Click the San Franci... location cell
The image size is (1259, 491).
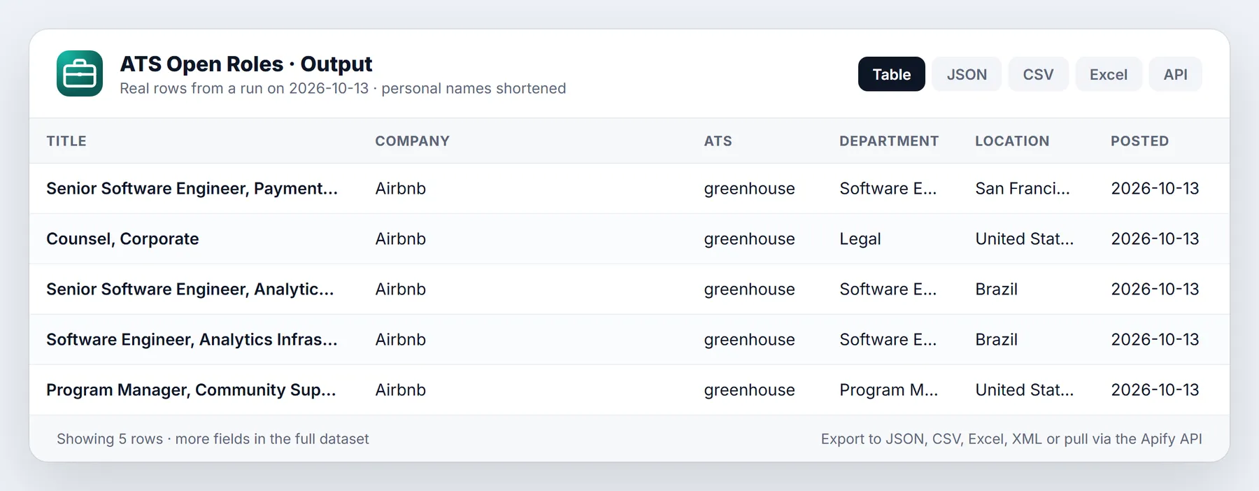[1022, 189]
